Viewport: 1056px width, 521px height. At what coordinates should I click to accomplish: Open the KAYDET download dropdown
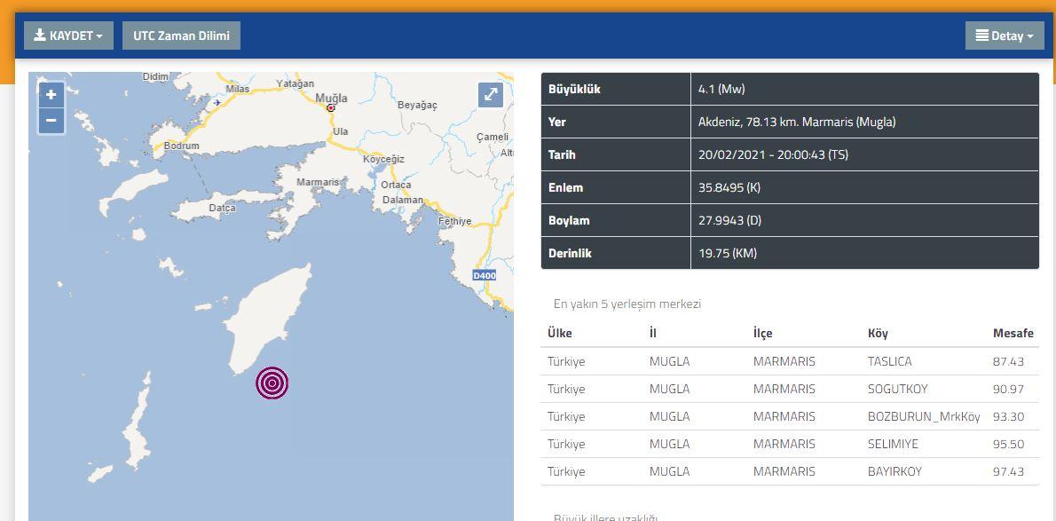tap(68, 36)
